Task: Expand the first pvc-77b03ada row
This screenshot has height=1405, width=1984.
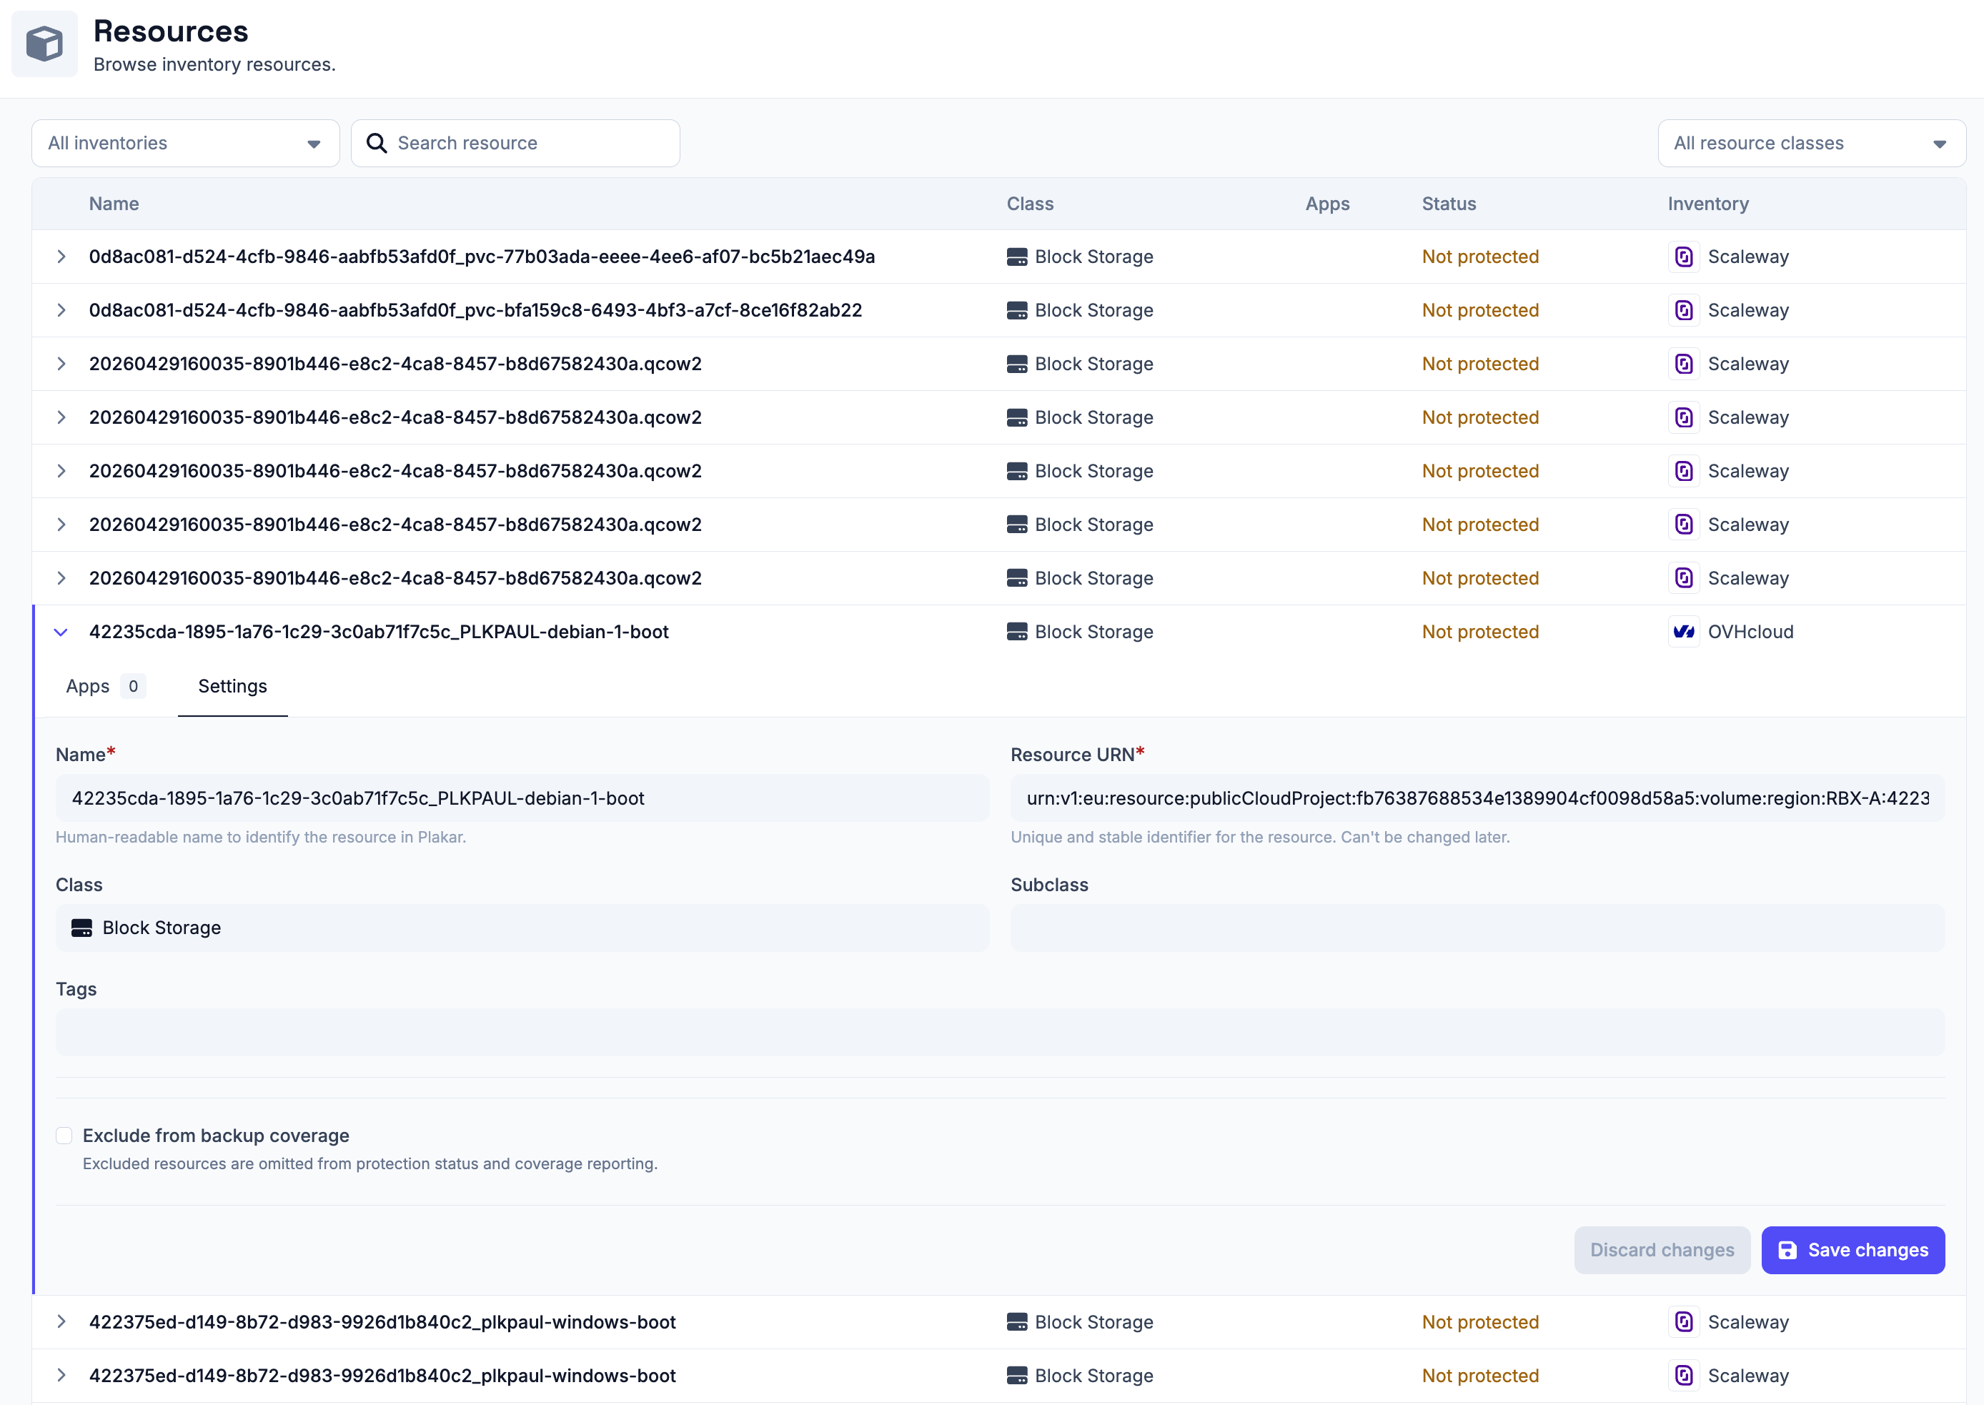Action: point(61,257)
